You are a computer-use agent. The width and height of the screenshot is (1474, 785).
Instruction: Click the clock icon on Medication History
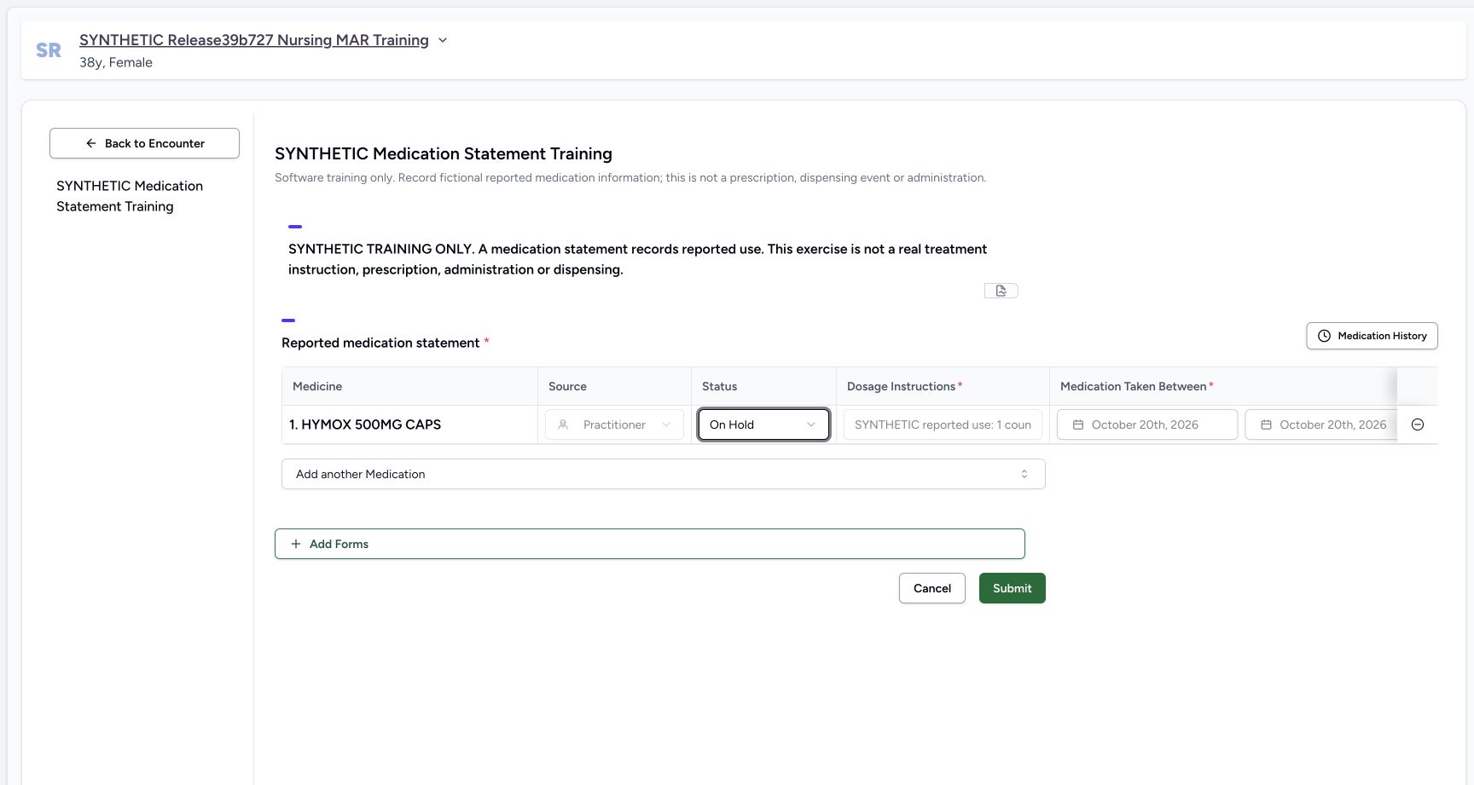[x=1324, y=336]
